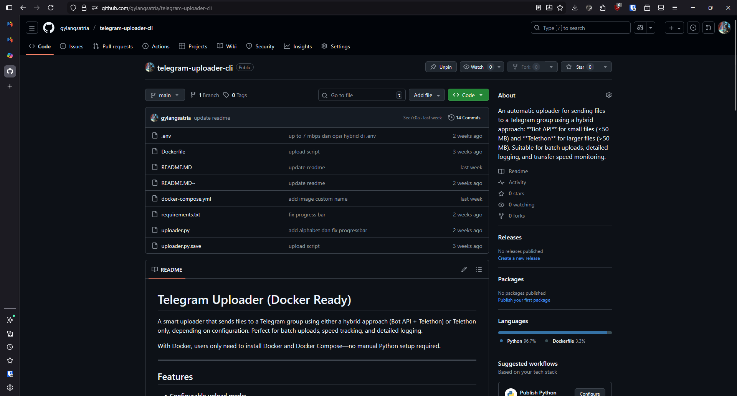Unpin the repository from profile
This screenshot has width=737, height=396.
(441, 67)
